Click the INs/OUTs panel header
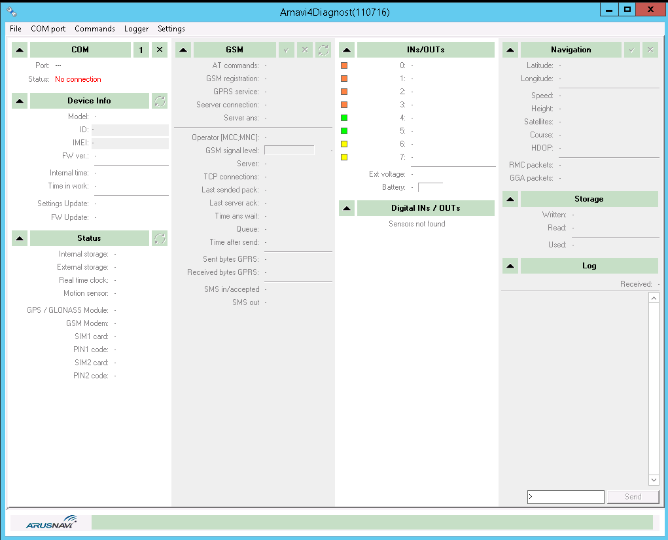Image resolution: width=668 pixels, height=540 pixels. (x=426, y=50)
